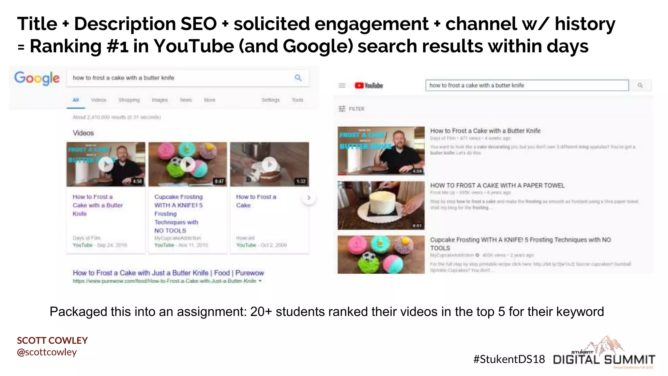Open the Purewow search result link
The width and height of the screenshot is (668, 376).
tap(168, 273)
